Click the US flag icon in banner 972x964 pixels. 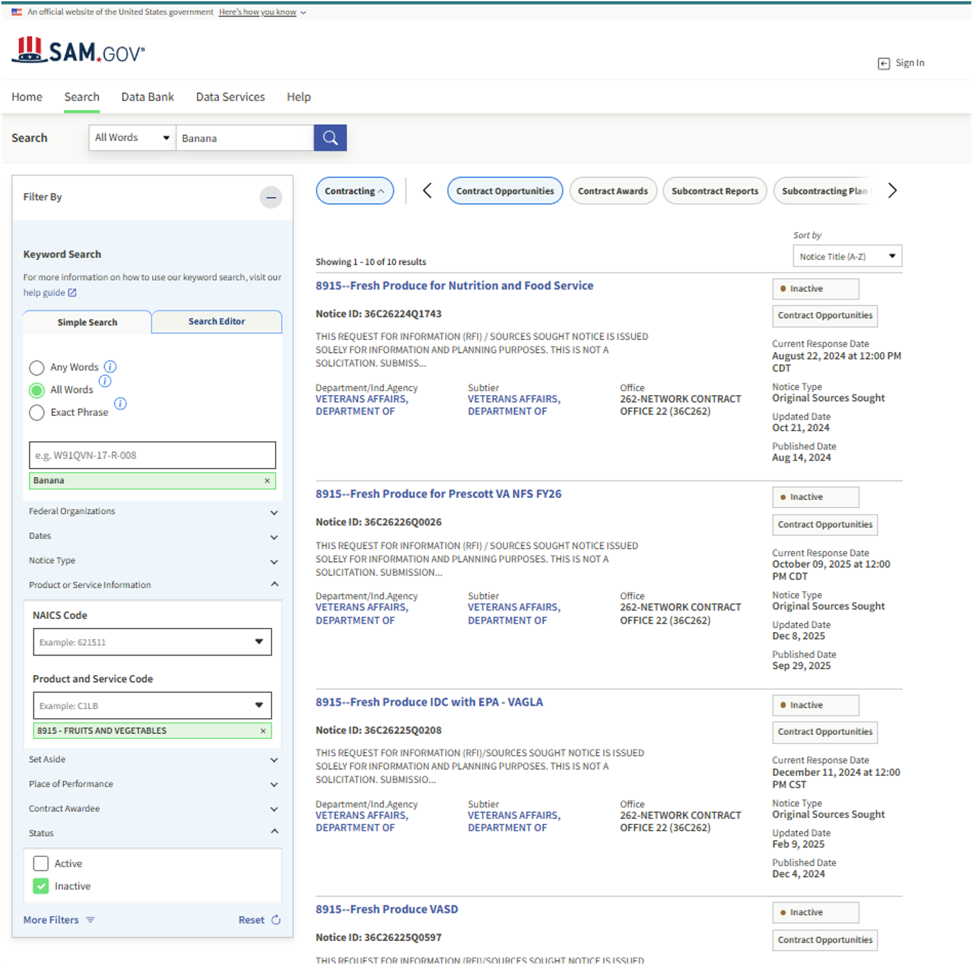[x=17, y=12]
